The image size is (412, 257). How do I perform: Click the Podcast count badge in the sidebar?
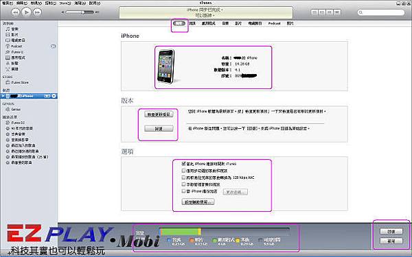(x=53, y=46)
